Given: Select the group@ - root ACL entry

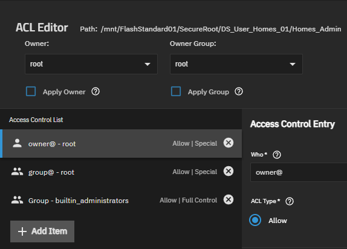Looking at the screenshot, I should pos(121,172).
